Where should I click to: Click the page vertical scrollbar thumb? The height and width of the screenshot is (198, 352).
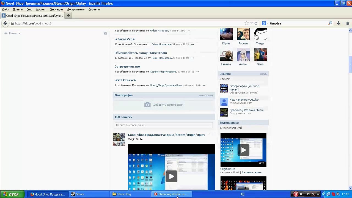tap(350, 65)
